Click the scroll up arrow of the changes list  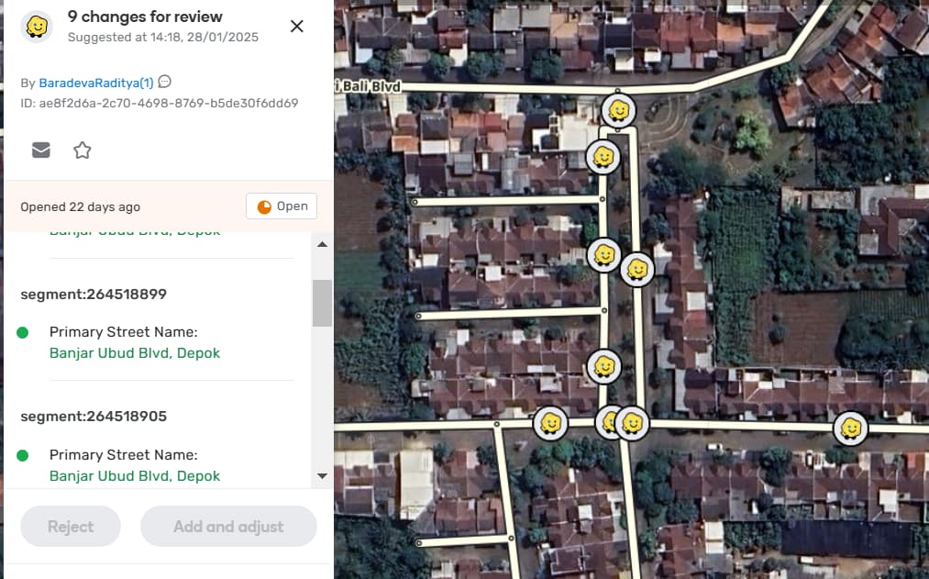[322, 244]
